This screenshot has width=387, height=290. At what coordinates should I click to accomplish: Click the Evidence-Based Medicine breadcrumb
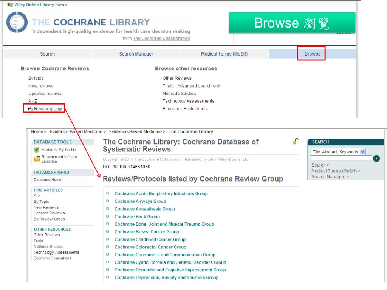(x=135, y=132)
